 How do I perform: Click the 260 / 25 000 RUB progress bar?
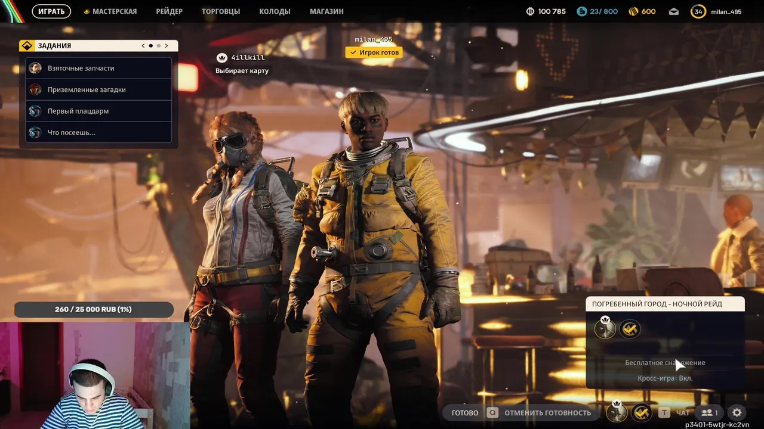(94, 309)
